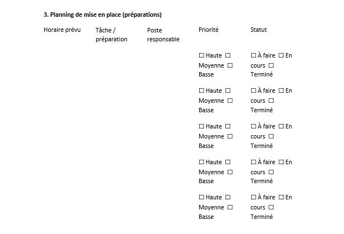Mark the fifth row as À faire

(254, 197)
